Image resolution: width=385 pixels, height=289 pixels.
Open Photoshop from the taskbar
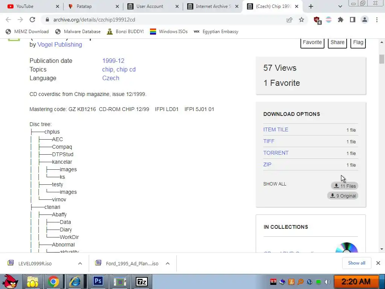98,281
